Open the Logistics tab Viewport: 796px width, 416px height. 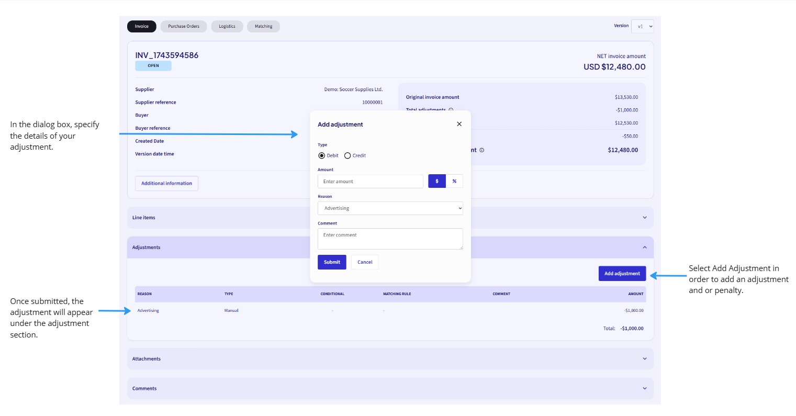[x=227, y=26]
